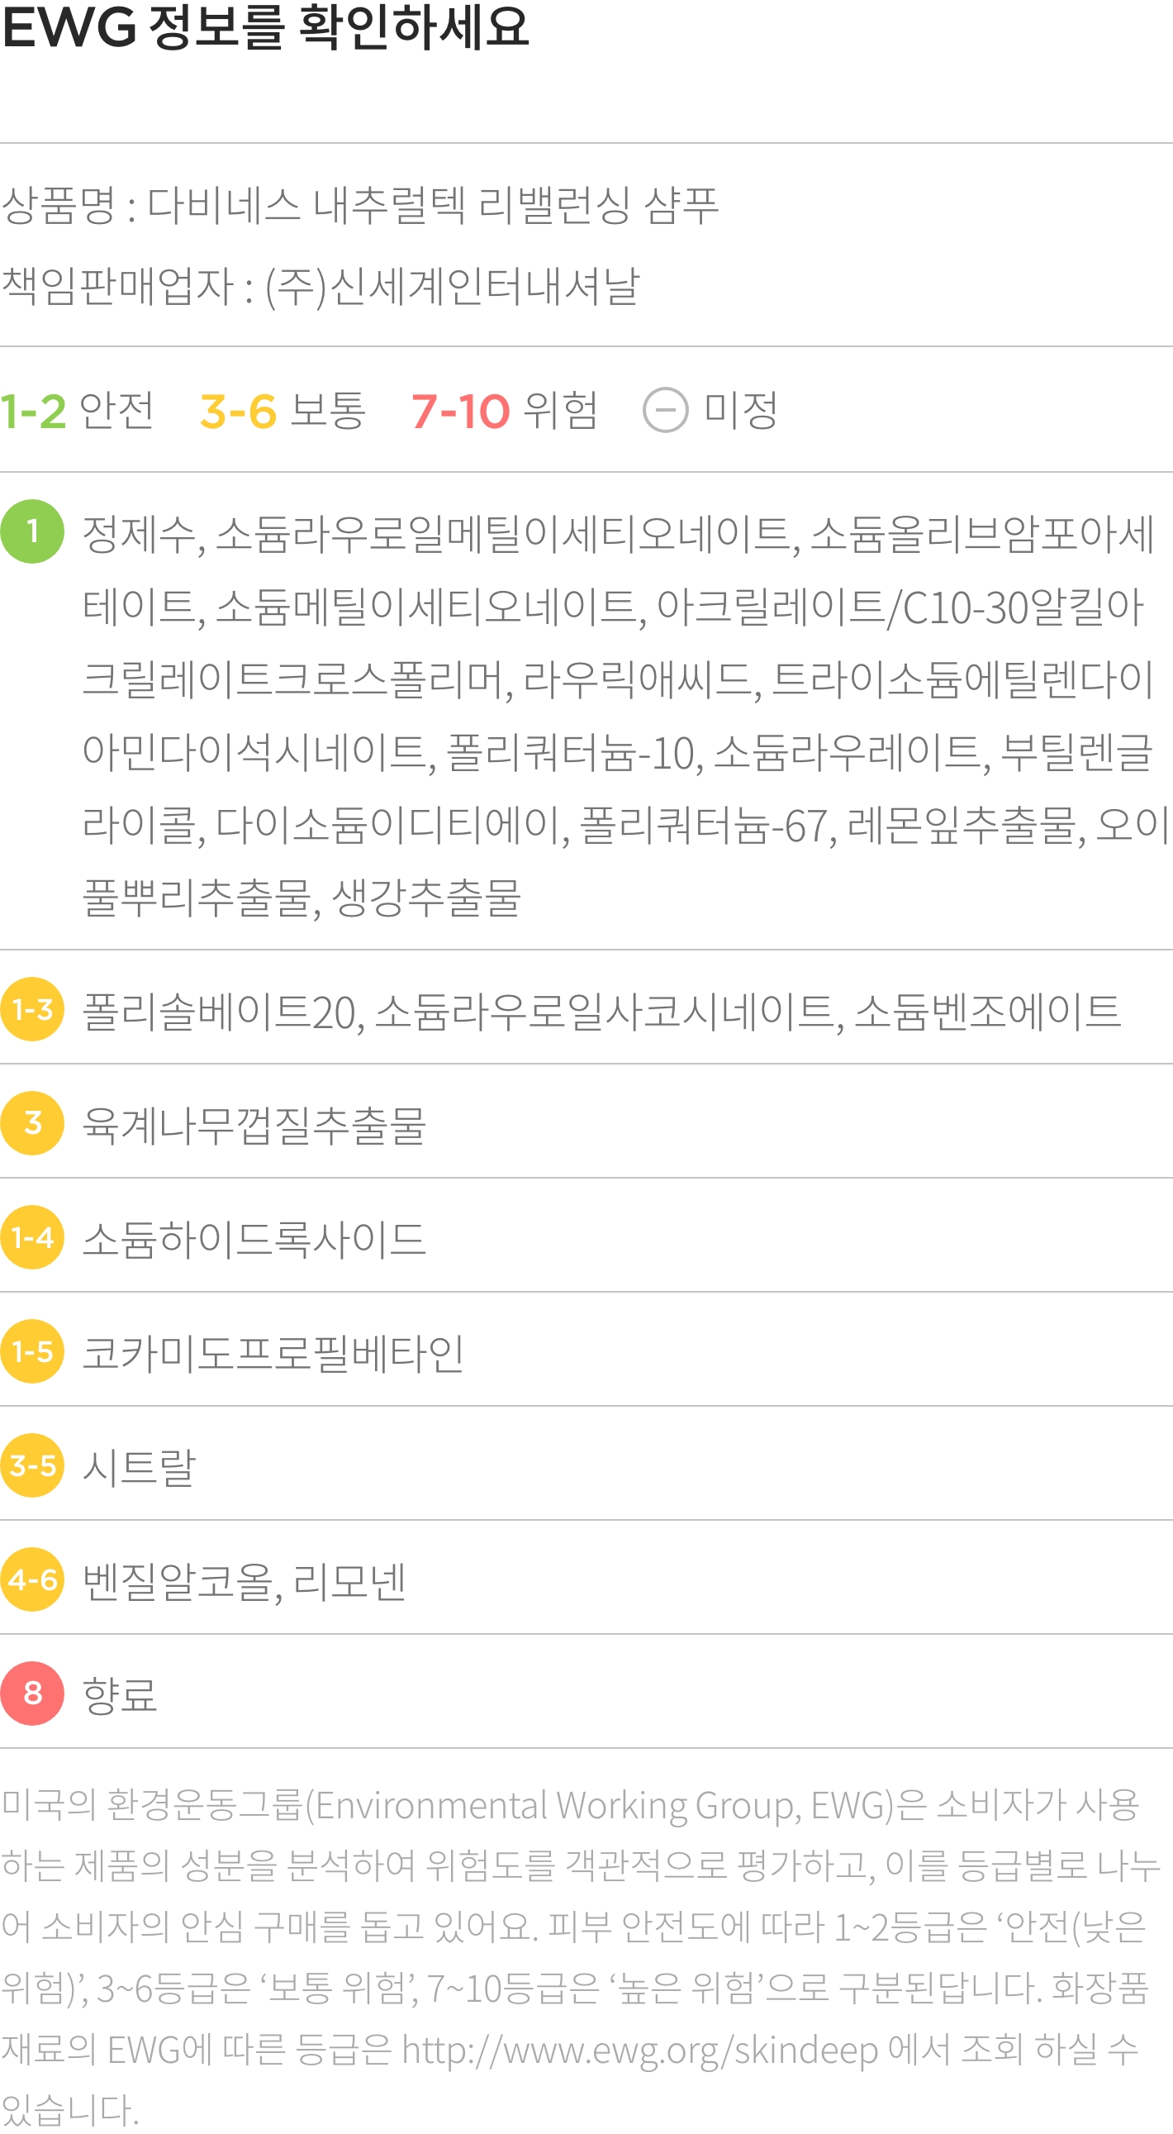Click the 1-5 grade badge

click(32, 1351)
